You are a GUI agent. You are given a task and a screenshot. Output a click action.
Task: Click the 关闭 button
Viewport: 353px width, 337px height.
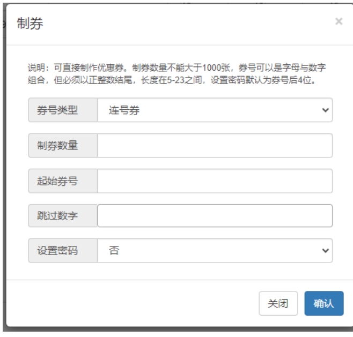[278, 303]
